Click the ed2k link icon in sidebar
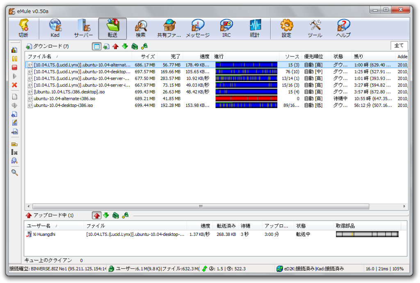The width and height of the screenshot is (420, 283). point(14,132)
